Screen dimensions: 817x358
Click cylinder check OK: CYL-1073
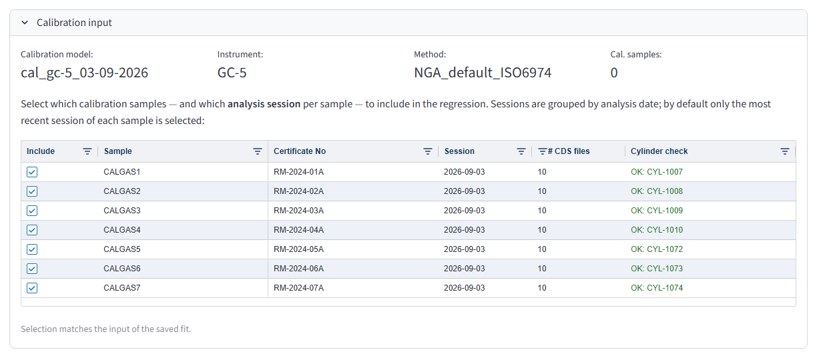pos(657,269)
